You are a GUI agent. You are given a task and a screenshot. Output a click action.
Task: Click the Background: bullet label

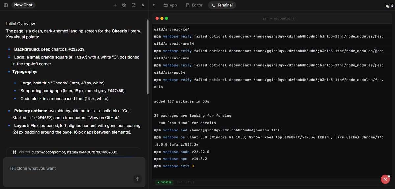coord(27,49)
